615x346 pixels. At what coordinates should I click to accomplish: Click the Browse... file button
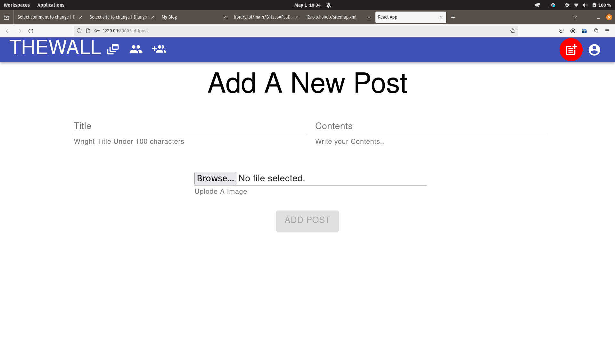coord(215,178)
